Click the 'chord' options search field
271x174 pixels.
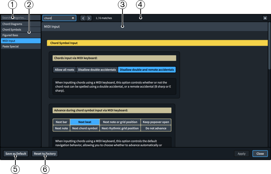tap(59, 18)
